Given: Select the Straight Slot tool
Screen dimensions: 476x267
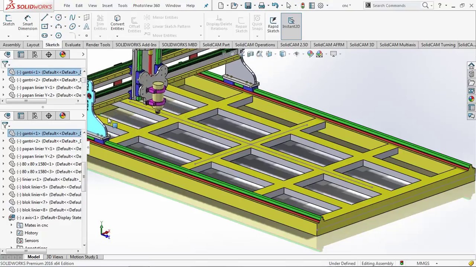Looking at the screenshot, I should (44, 35).
